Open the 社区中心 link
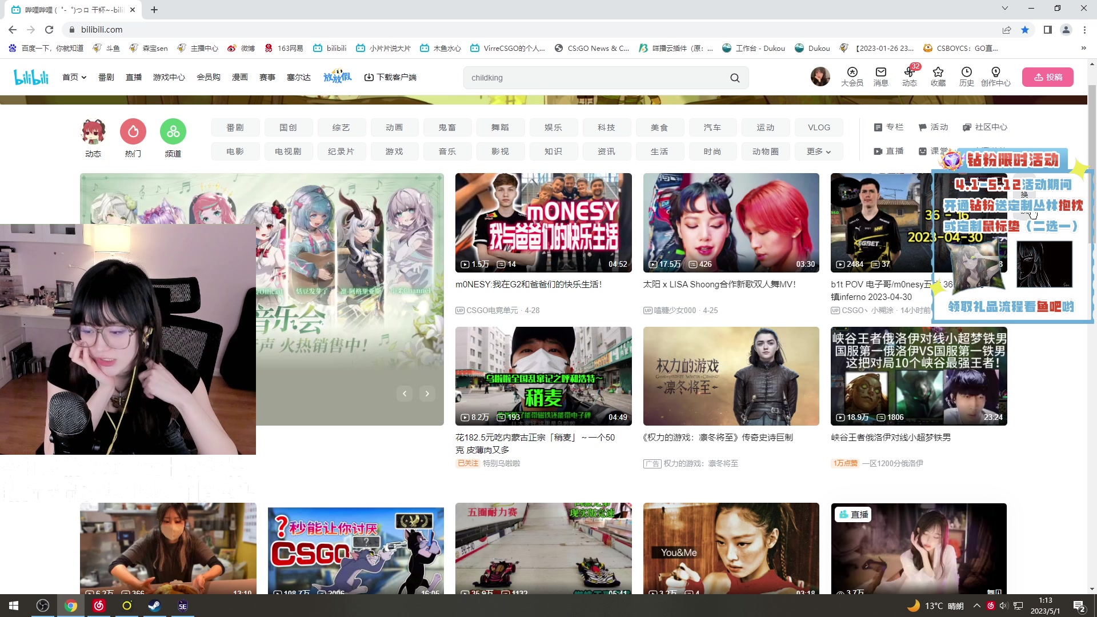1097x617 pixels. pyautogui.click(x=985, y=127)
